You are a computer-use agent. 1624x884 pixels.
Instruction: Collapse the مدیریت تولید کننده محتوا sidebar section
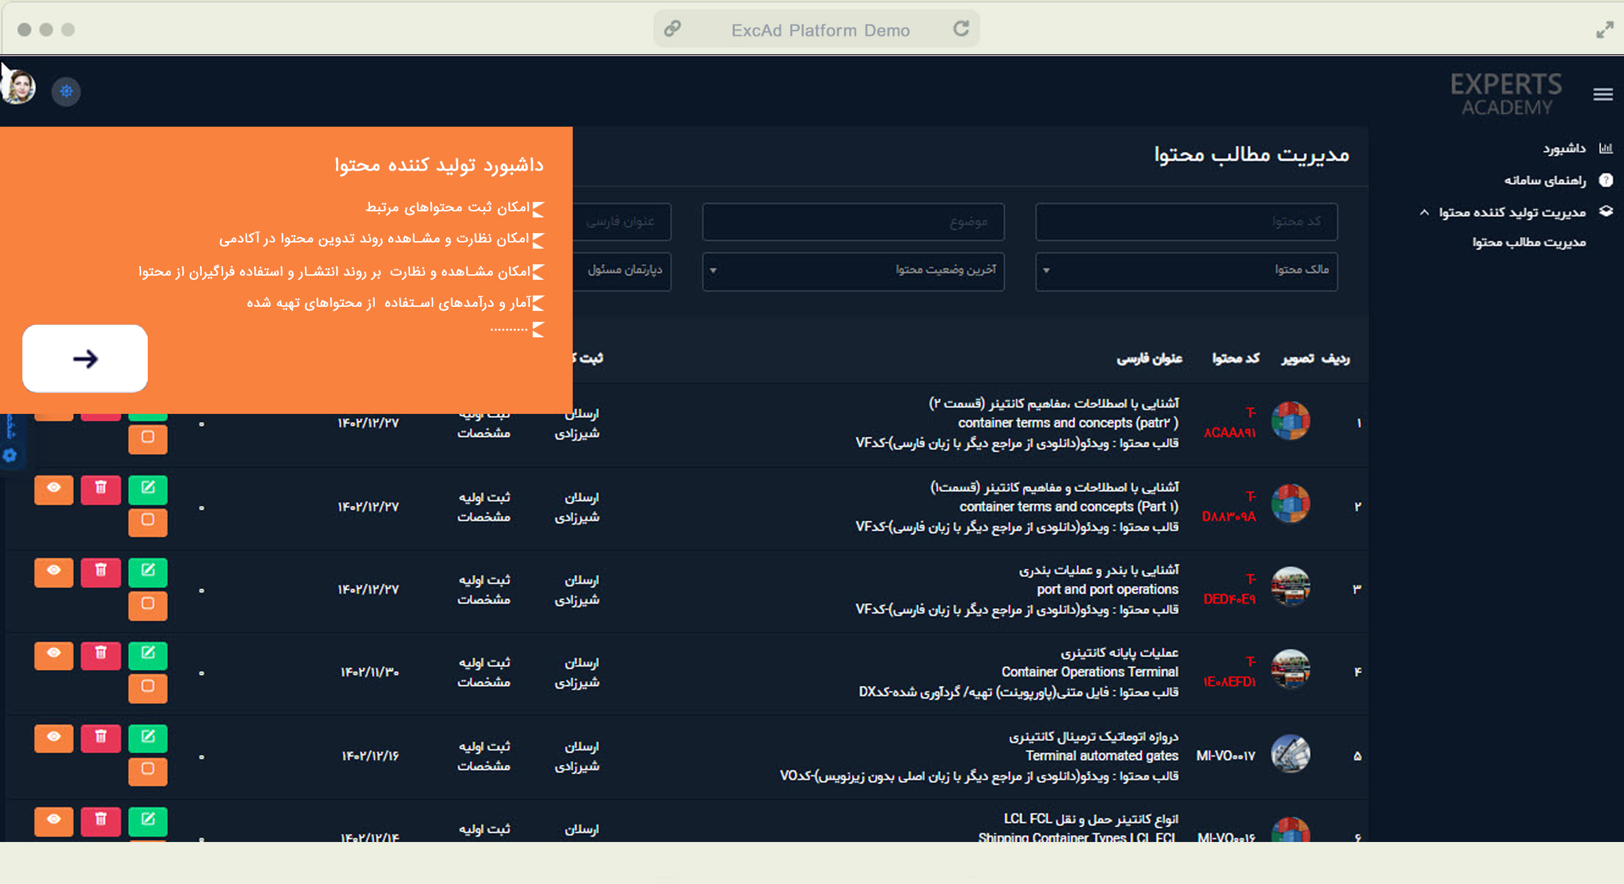coord(1511,213)
